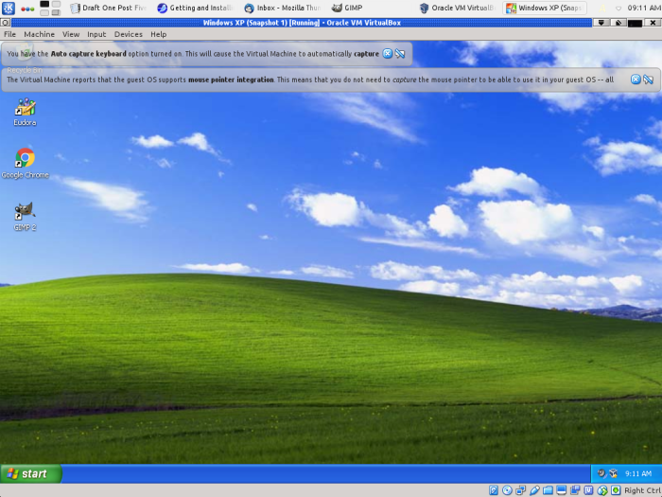Click the Right Ctrl host key label
662x497 pixels.
(642, 490)
